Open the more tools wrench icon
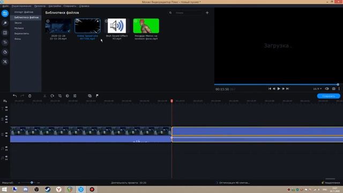This screenshot has height=193, width=343. pos(5,62)
